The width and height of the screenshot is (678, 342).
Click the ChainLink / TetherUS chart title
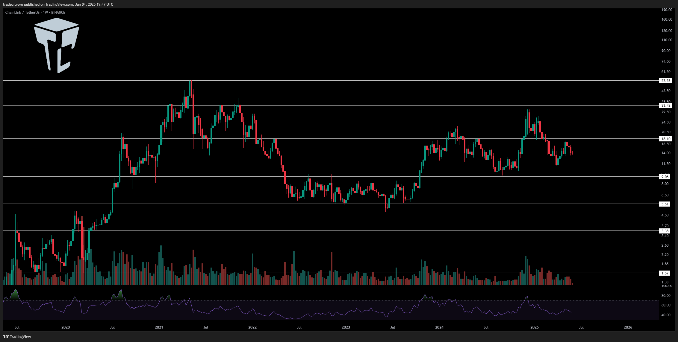[35, 13]
